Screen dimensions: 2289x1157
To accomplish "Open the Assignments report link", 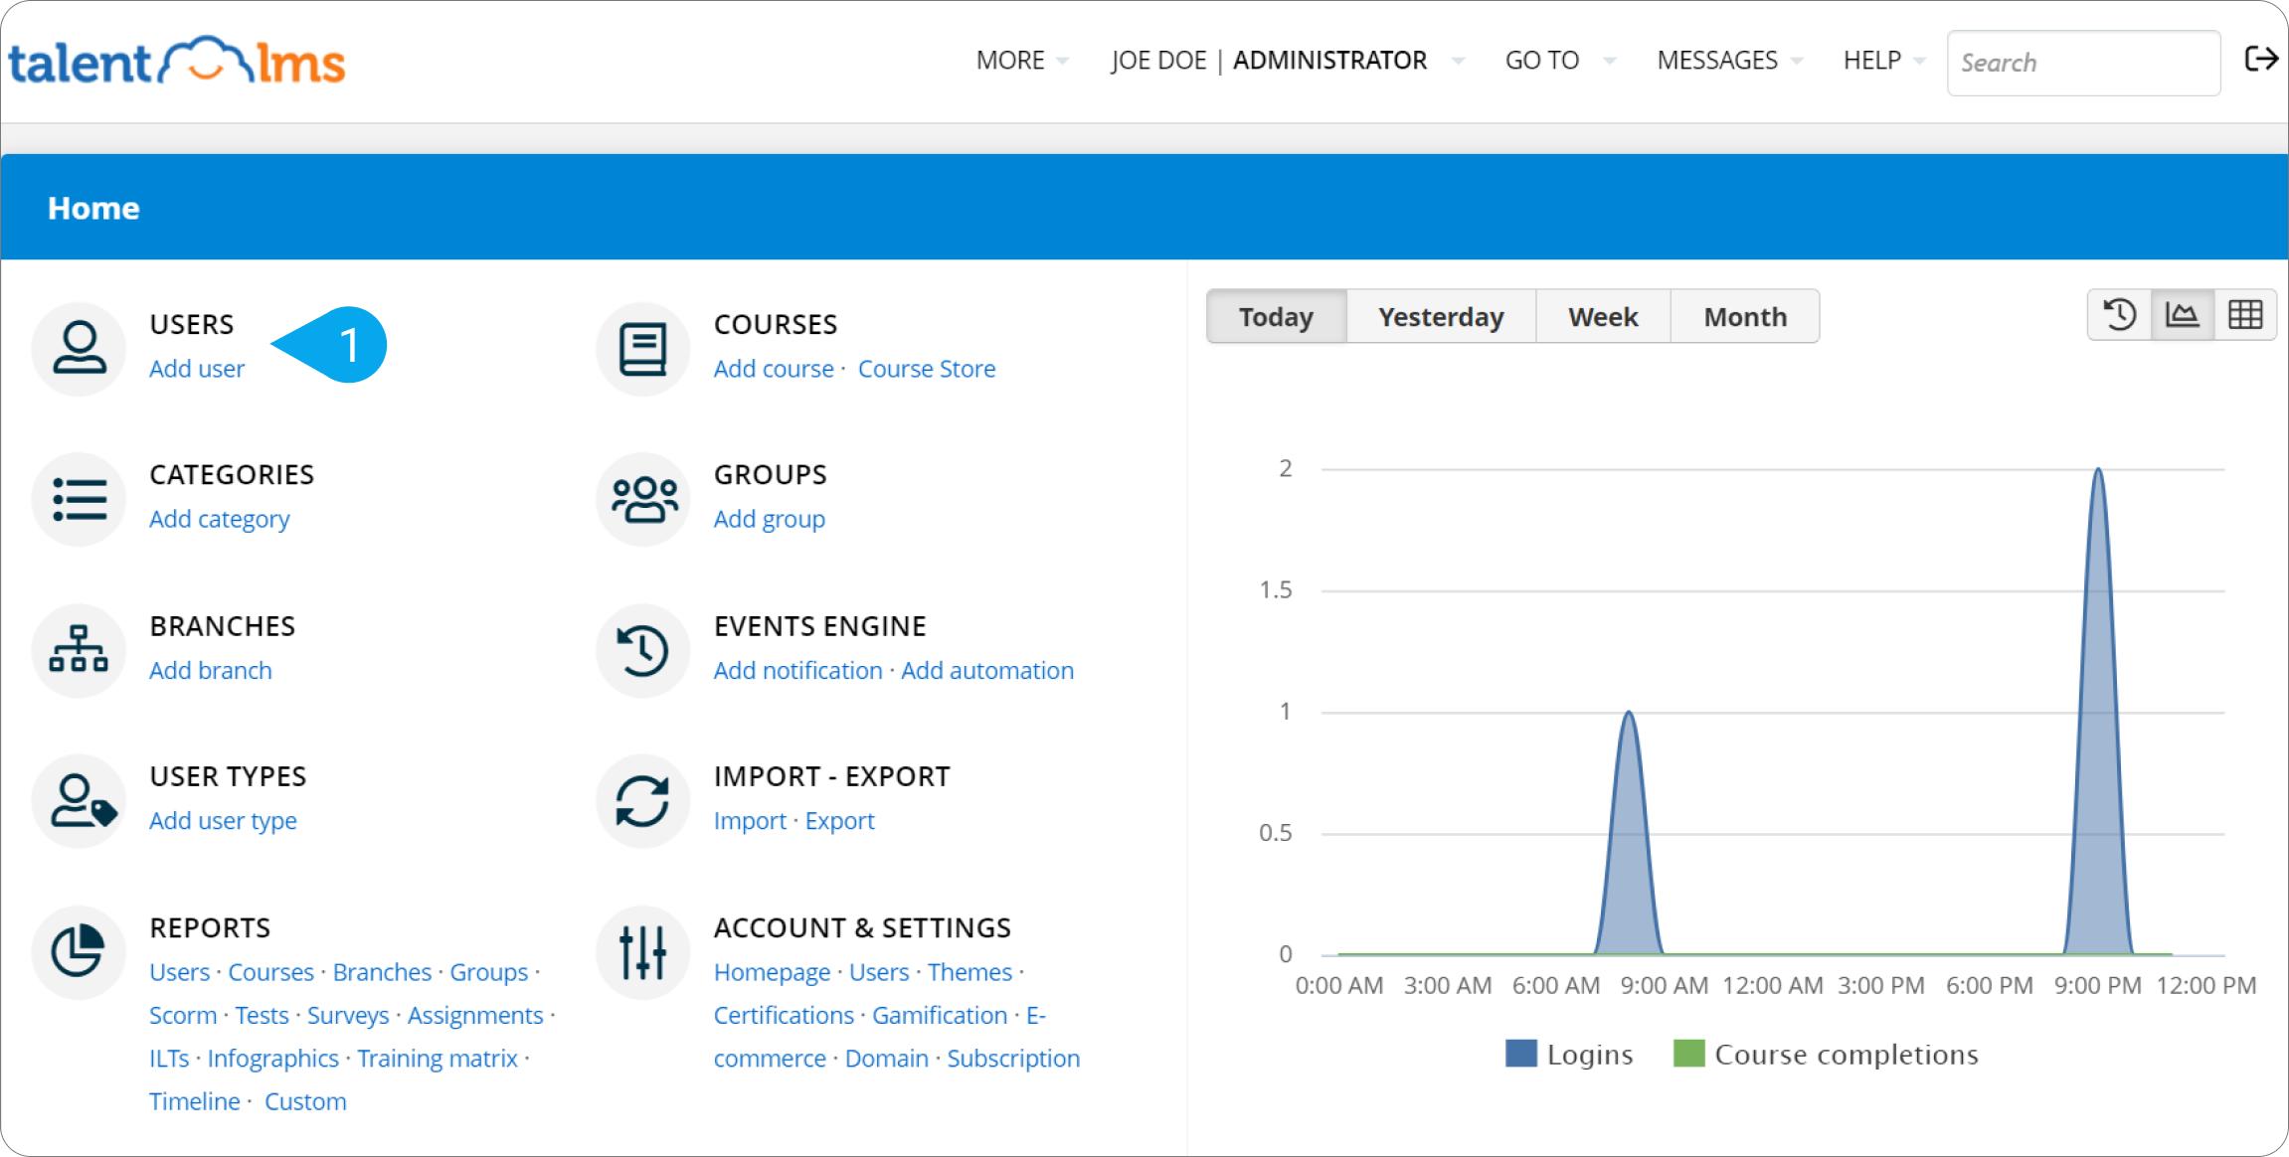I will pos(475,1016).
